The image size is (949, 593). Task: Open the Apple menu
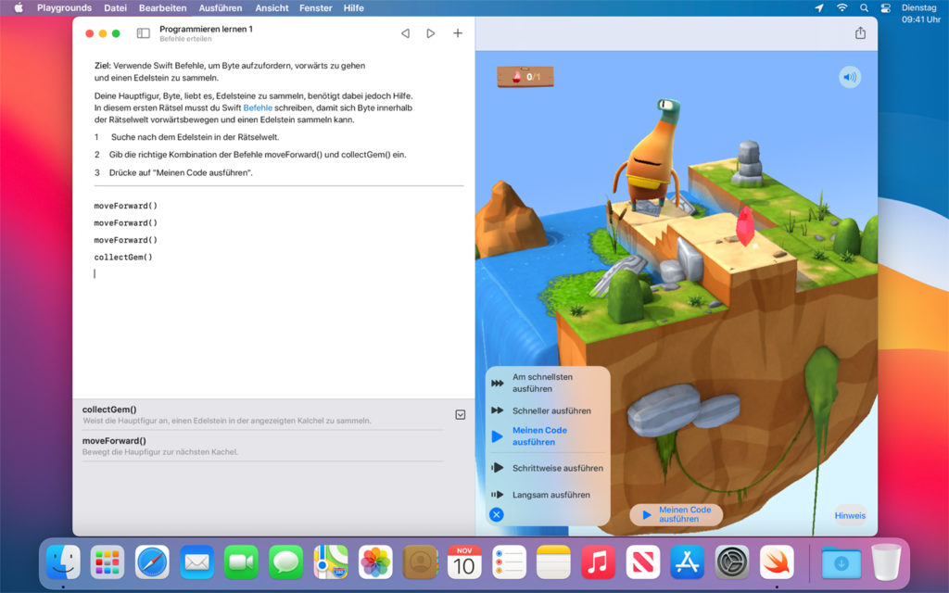pyautogui.click(x=19, y=7)
